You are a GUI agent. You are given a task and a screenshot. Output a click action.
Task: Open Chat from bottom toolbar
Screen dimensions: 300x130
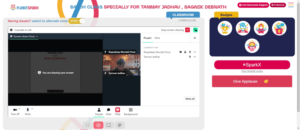tap(109, 112)
